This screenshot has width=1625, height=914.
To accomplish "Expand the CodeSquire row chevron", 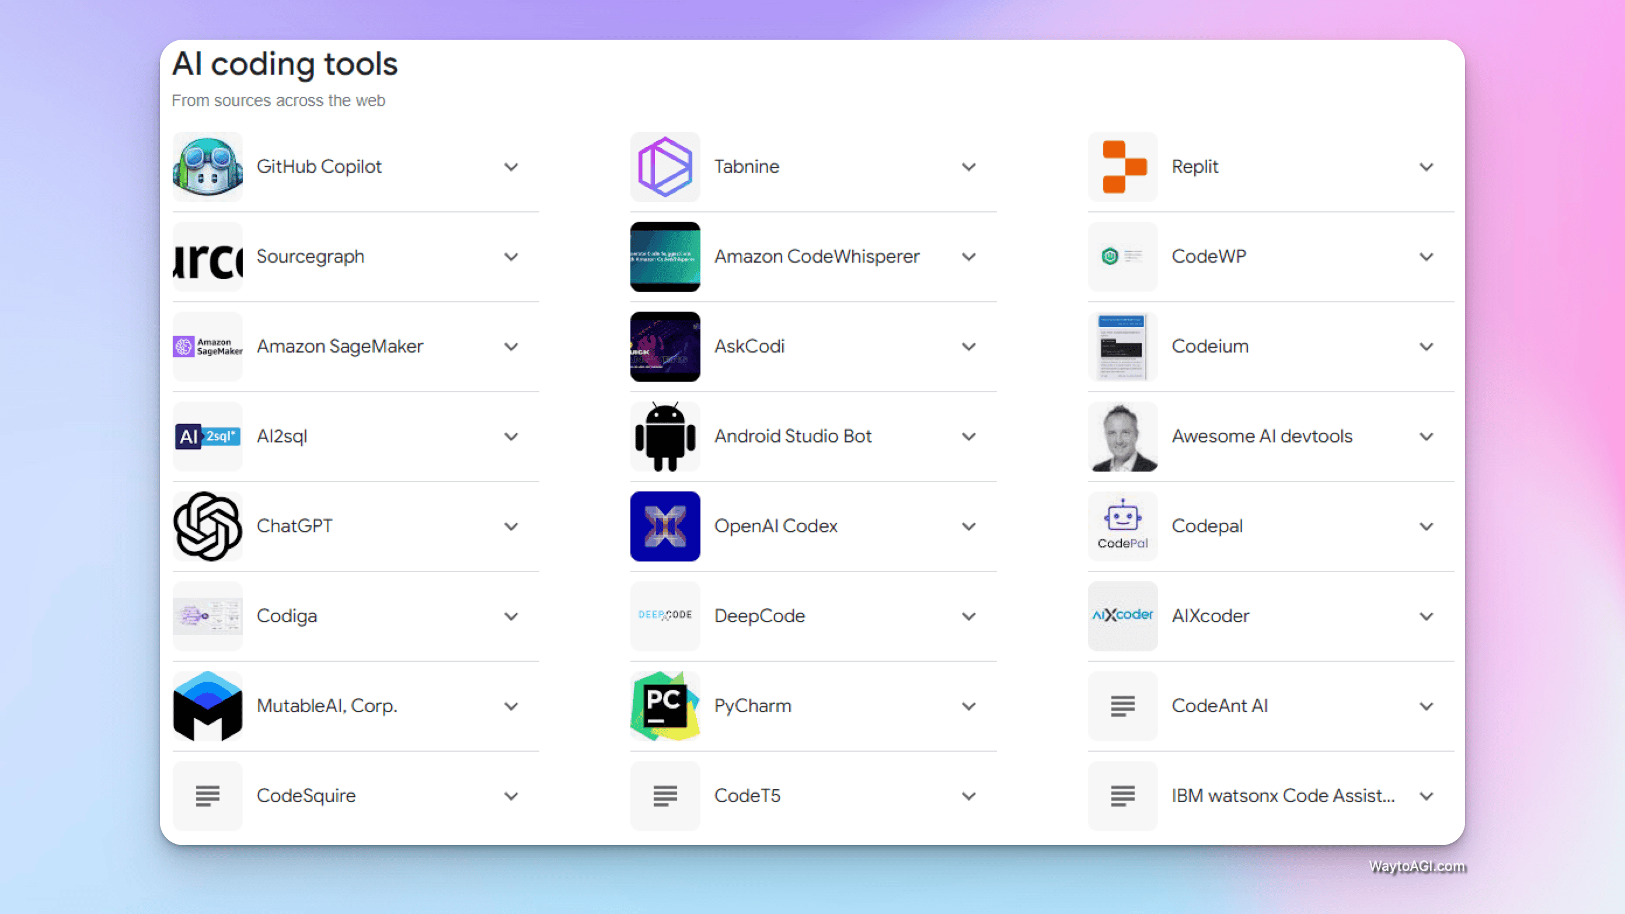I will point(511,796).
